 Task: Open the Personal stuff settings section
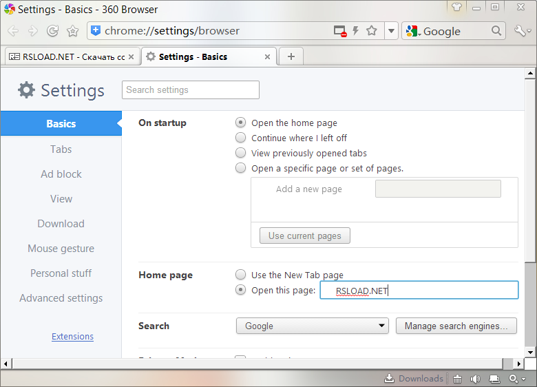[x=61, y=273]
